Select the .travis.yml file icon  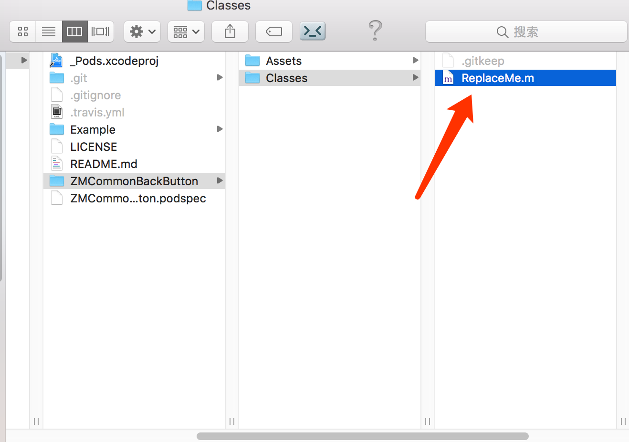point(57,112)
